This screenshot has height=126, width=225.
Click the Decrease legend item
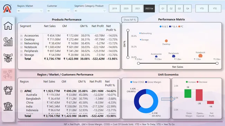pos(202,82)
